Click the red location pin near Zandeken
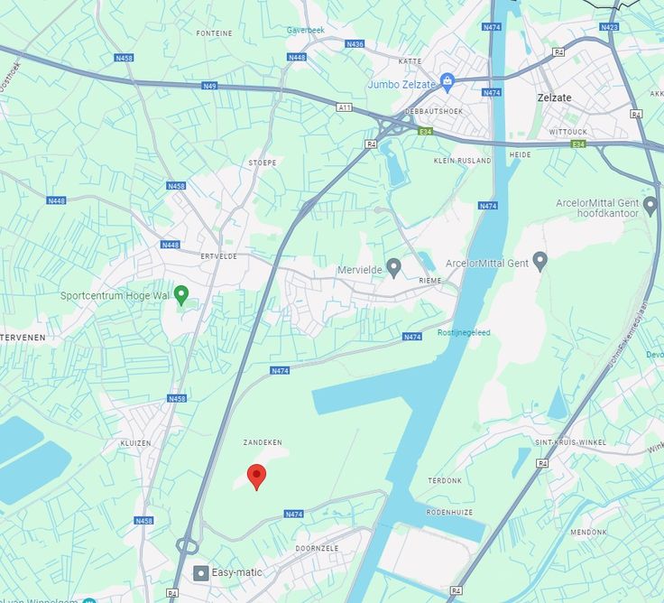 coord(256,477)
